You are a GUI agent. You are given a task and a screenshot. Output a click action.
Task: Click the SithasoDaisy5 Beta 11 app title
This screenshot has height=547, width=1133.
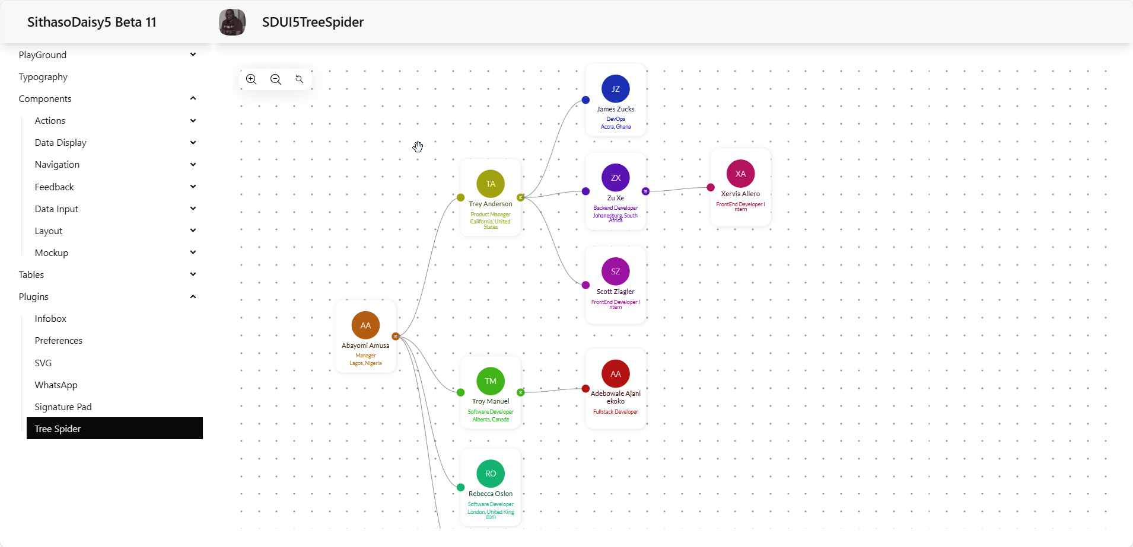(x=92, y=23)
